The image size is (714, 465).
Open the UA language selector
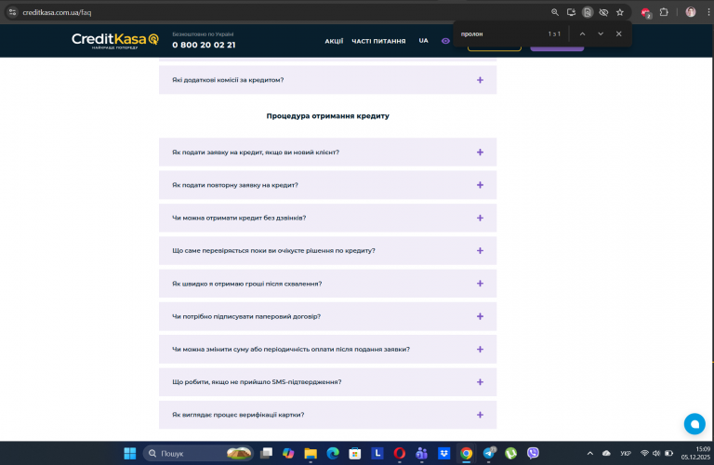[x=424, y=41]
